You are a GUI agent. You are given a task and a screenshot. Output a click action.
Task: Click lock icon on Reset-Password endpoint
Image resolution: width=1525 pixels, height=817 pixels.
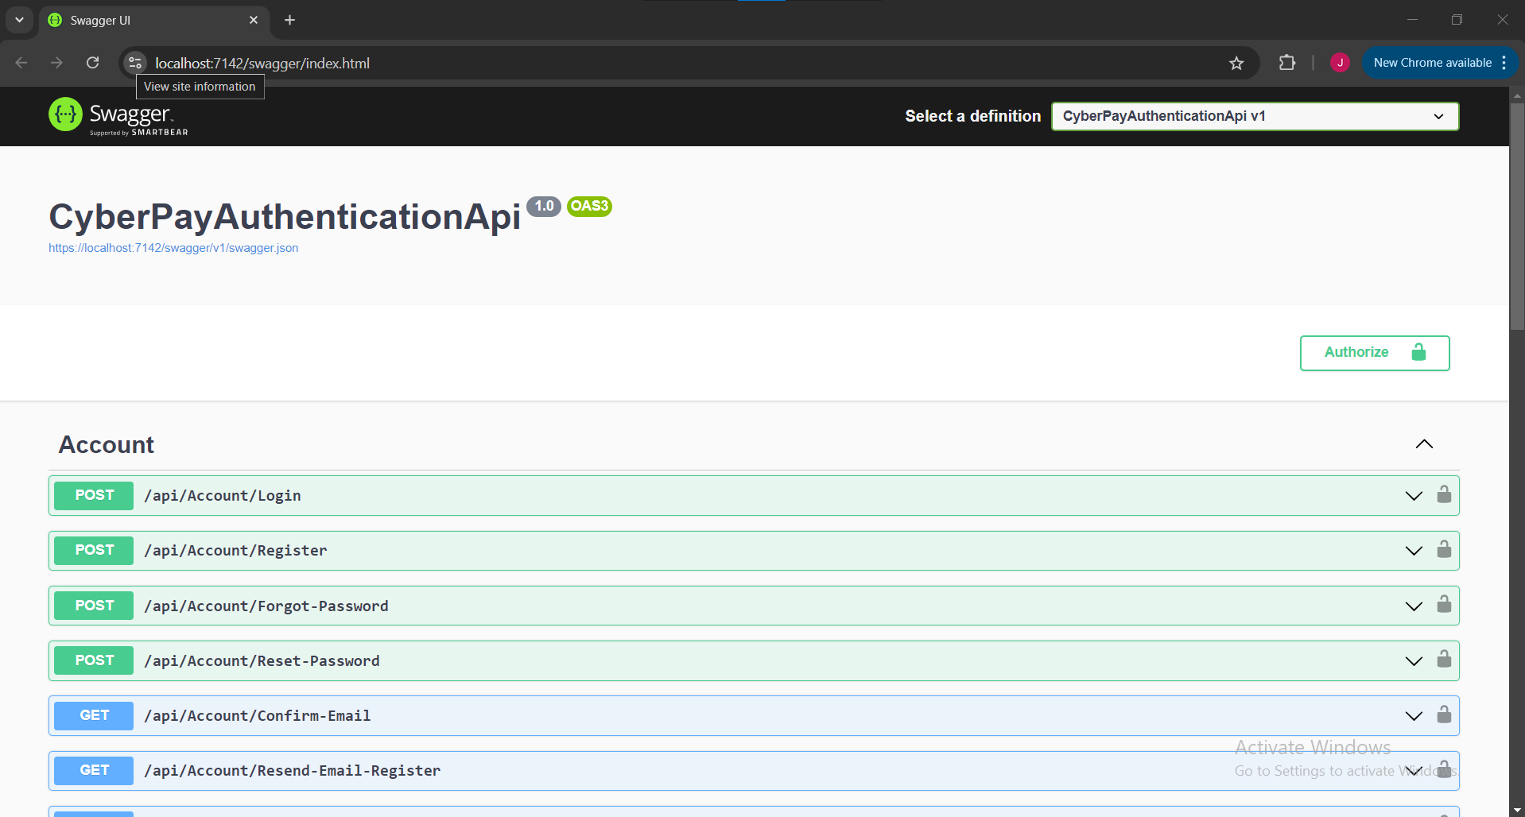pos(1444,660)
